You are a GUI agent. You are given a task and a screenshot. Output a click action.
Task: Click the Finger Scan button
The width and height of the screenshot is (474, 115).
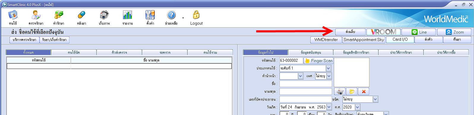318,61
